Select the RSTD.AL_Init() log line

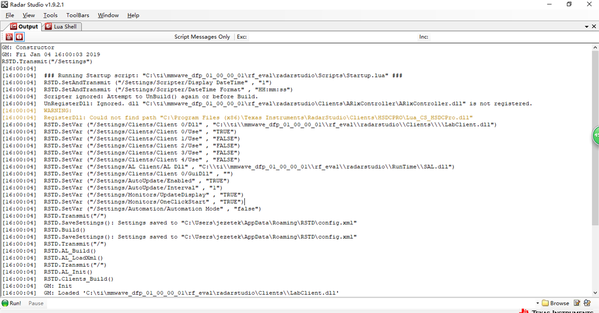tap(47, 272)
